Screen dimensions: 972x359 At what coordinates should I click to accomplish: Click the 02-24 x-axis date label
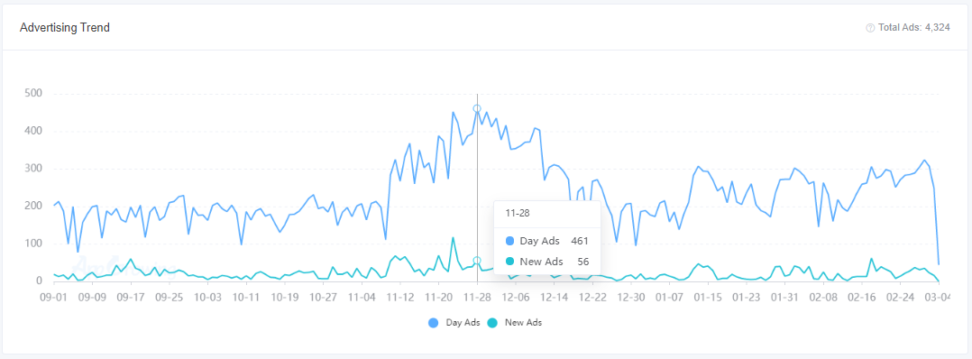pyautogui.click(x=900, y=297)
